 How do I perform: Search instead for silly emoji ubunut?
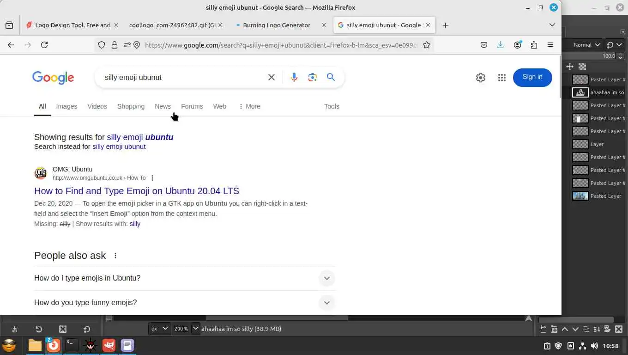[x=119, y=147]
